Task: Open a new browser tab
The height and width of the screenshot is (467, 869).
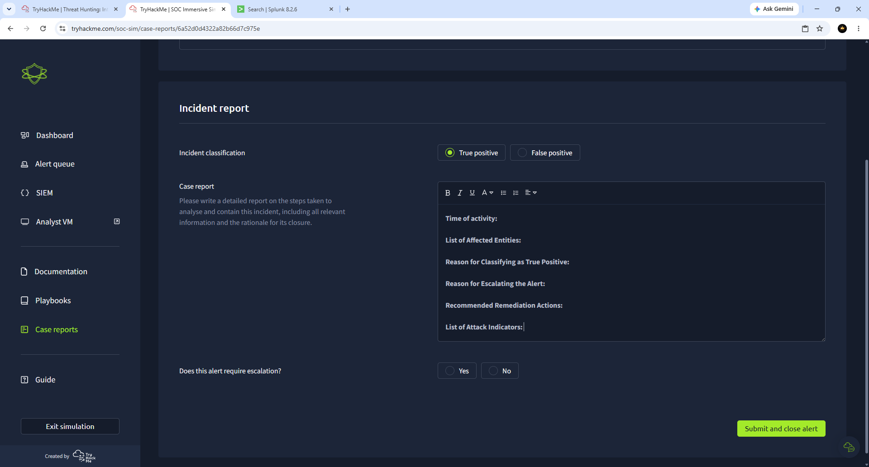Action: click(x=348, y=9)
